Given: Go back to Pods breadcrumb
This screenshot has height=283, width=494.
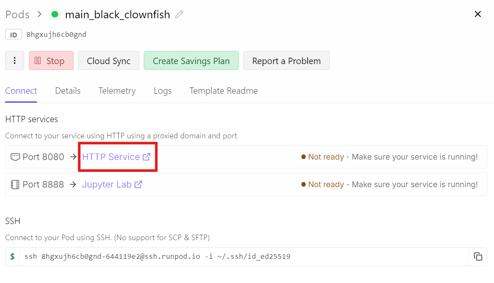Looking at the screenshot, I should [x=17, y=14].
